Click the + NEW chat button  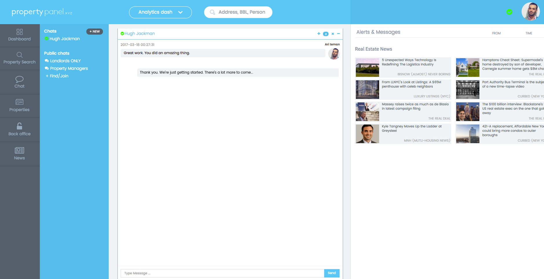(x=94, y=31)
